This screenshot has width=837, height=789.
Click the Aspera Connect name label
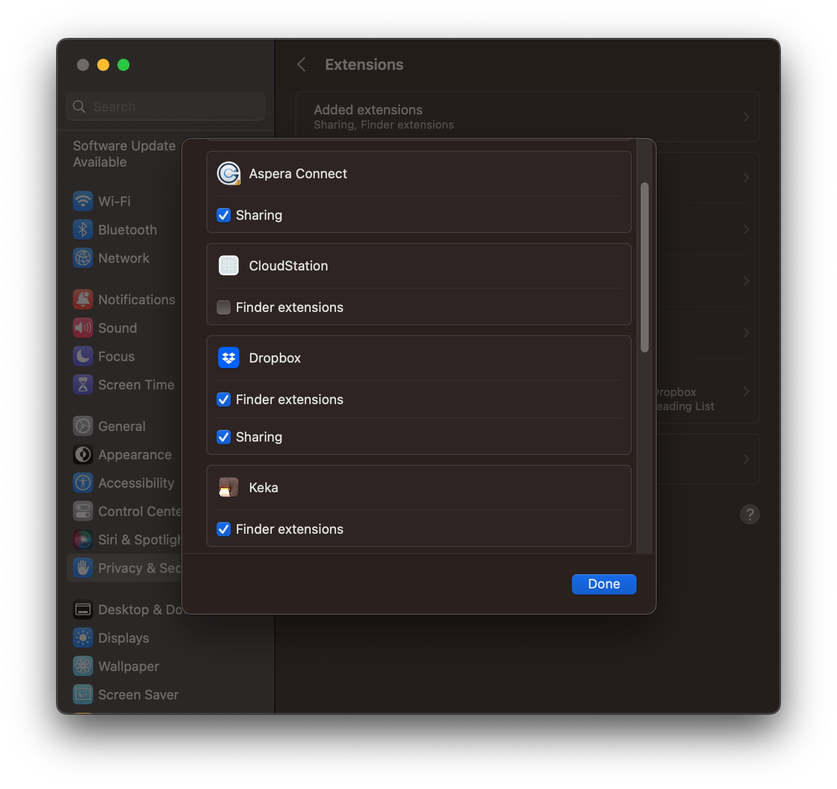point(298,174)
